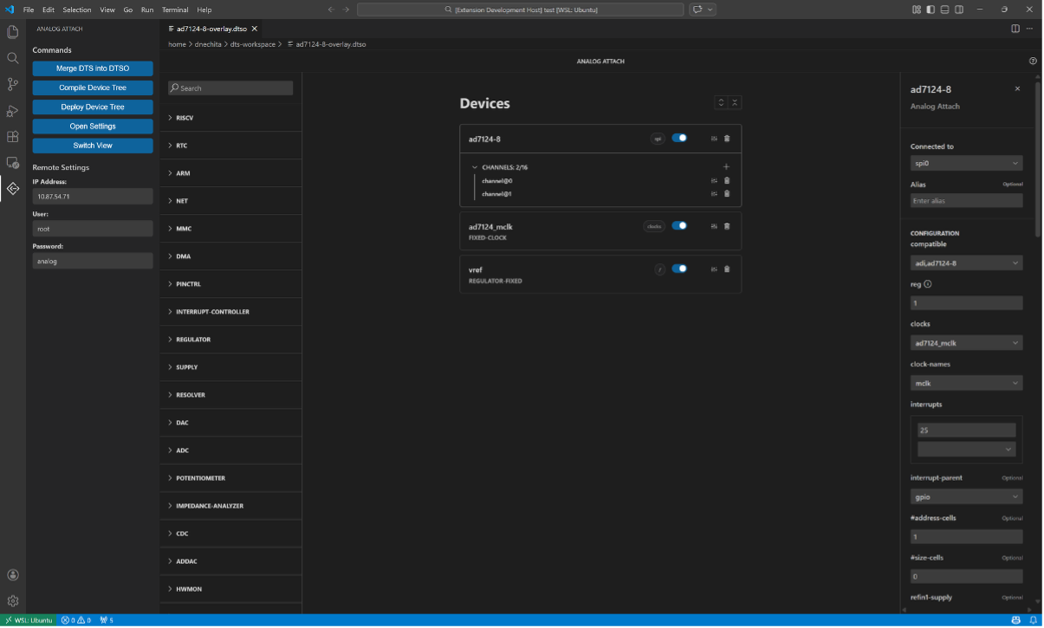Open the Selection menu
This screenshot has width=1044, height=628.
pyautogui.click(x=77, y=10)
